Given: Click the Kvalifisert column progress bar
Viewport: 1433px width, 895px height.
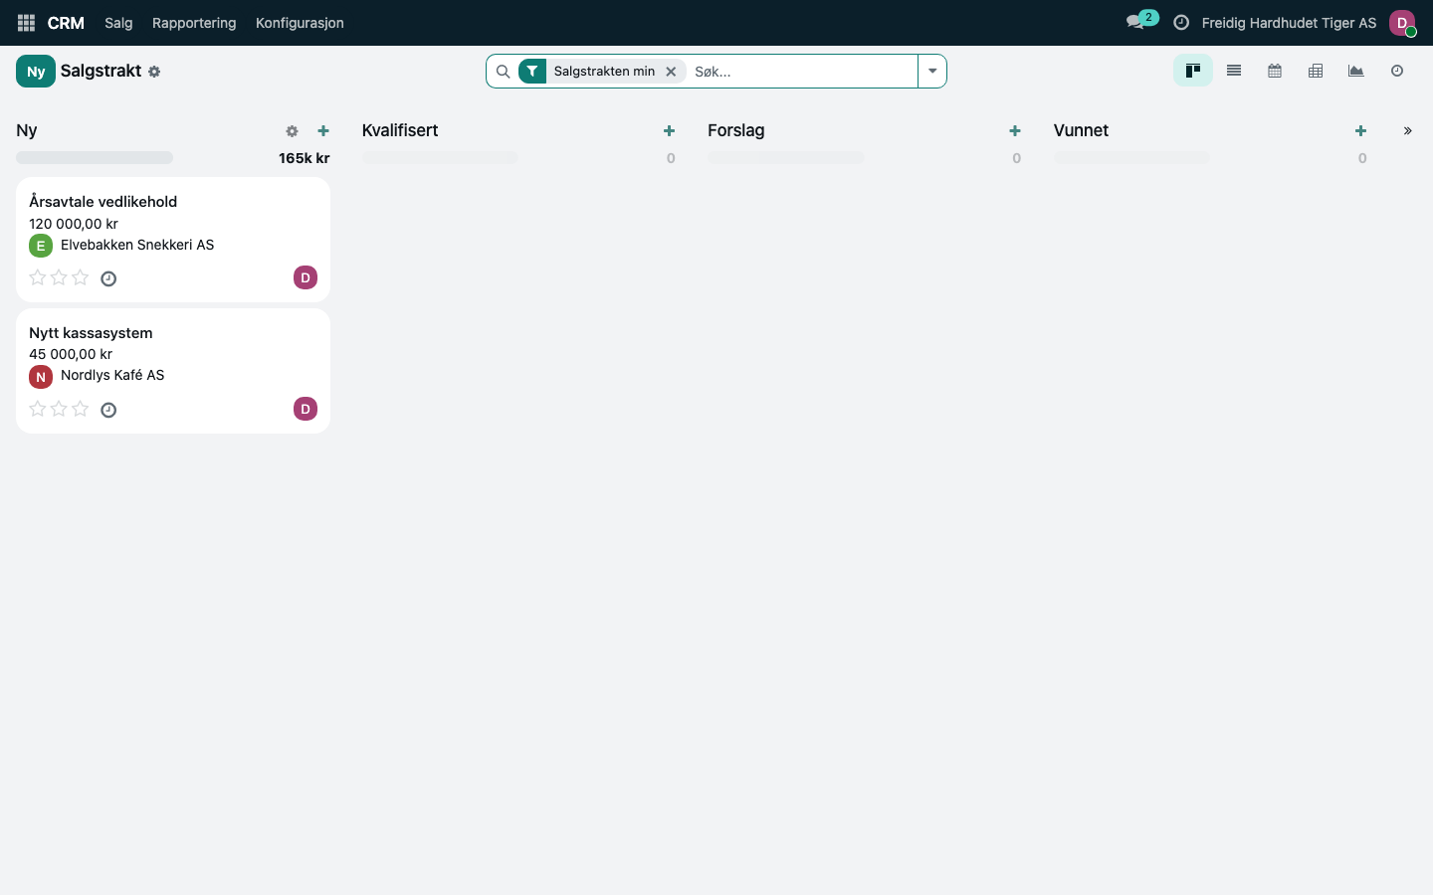Looking at the screenshot, I should pos(440,157).
